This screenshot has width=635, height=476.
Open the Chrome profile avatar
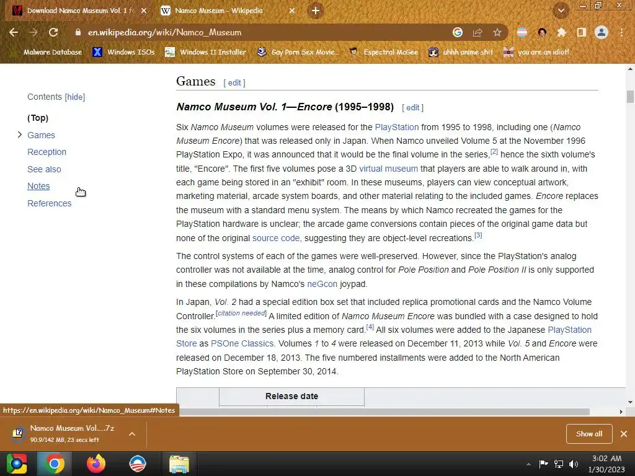[x=602, y=32]
